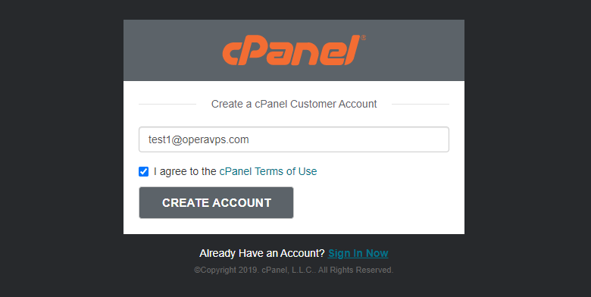Uncheck the Terms of Use agreement checkbox
This screenshot has width=591, height=297.
(x=144, y=171)
